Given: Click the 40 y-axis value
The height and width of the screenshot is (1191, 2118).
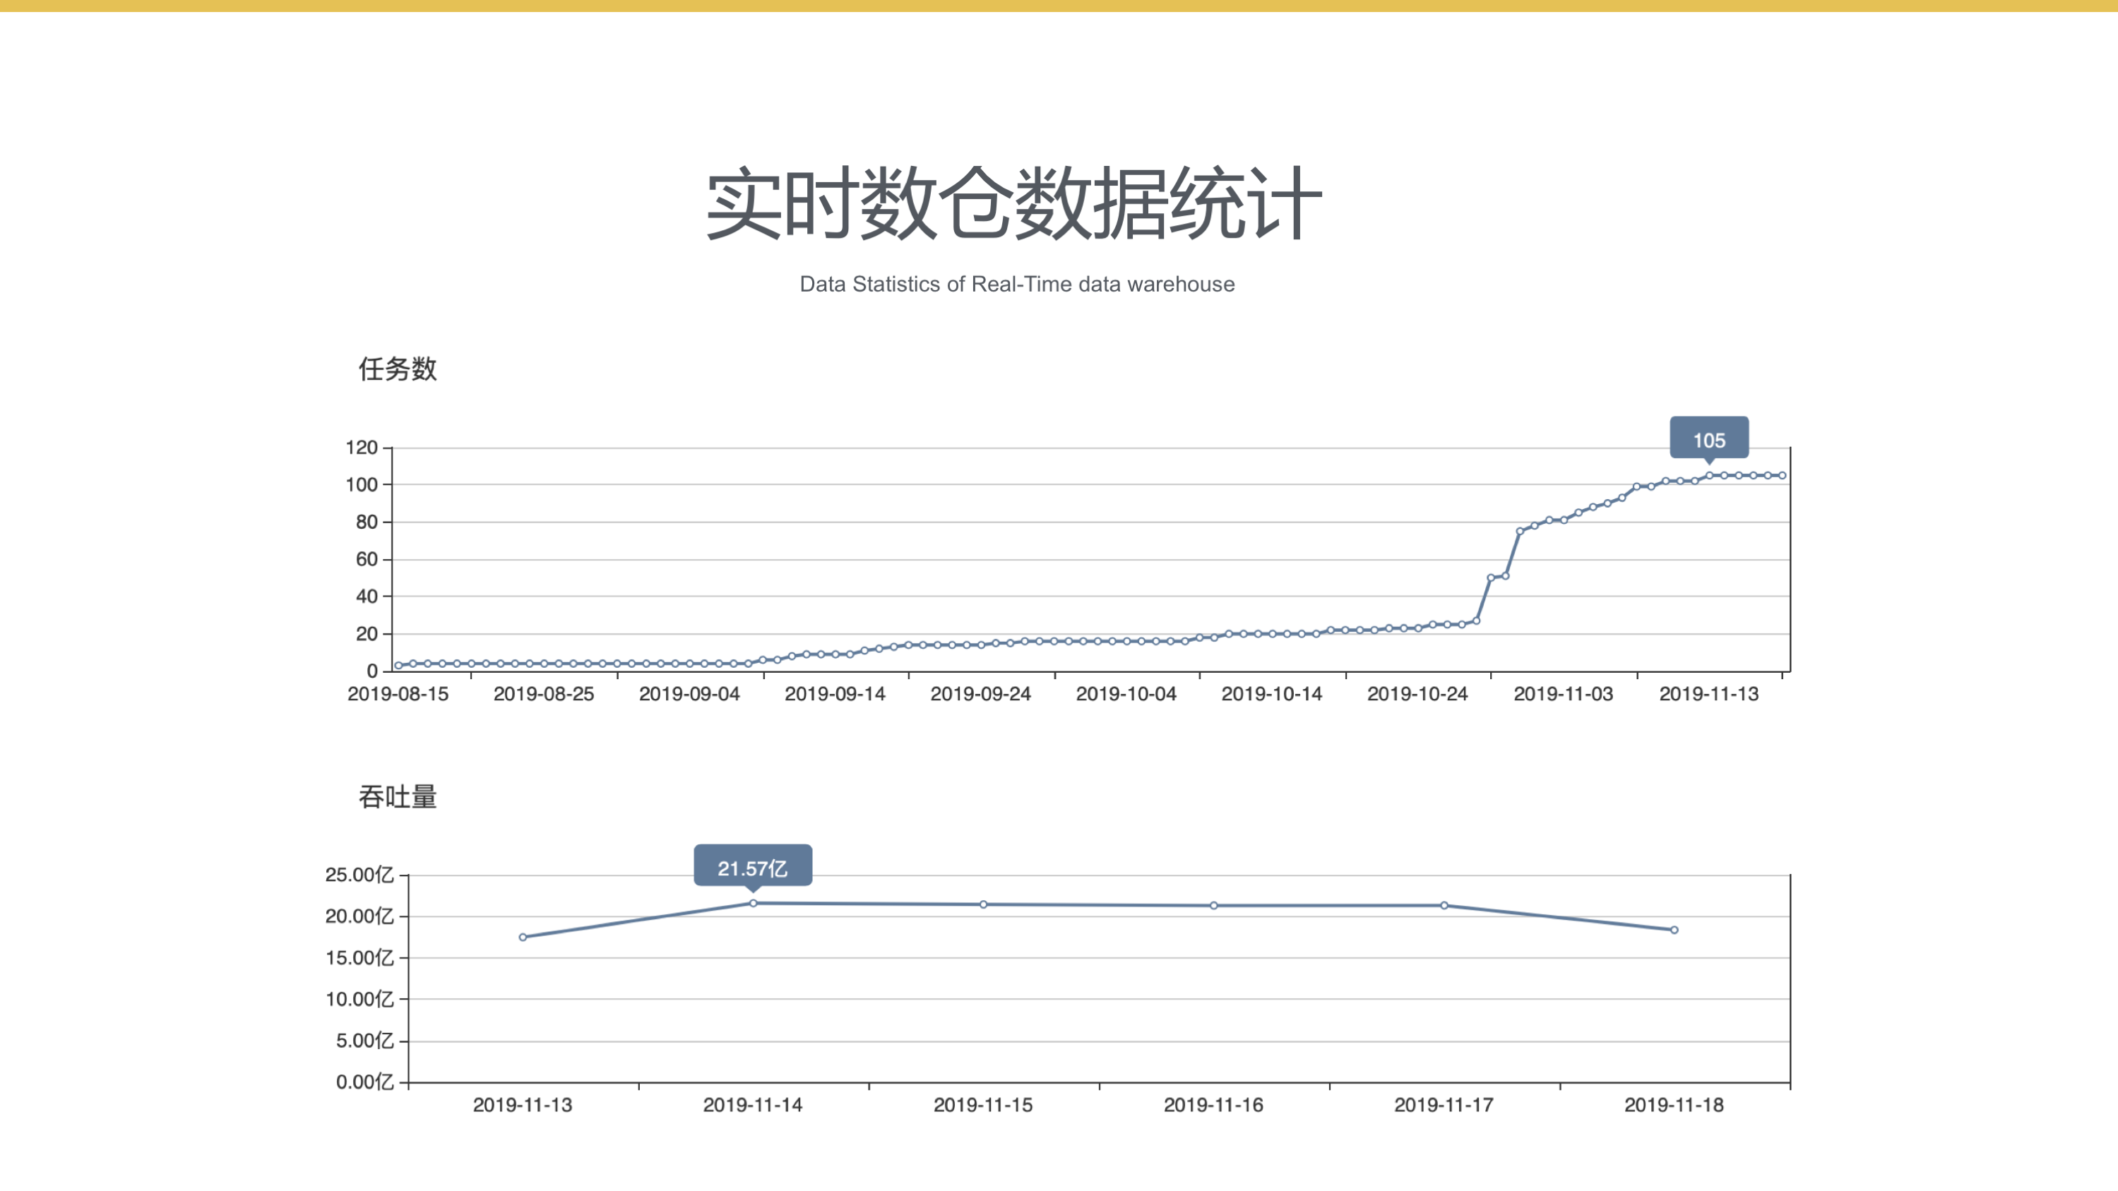Looking at the screenshot, I should (367, 597).
